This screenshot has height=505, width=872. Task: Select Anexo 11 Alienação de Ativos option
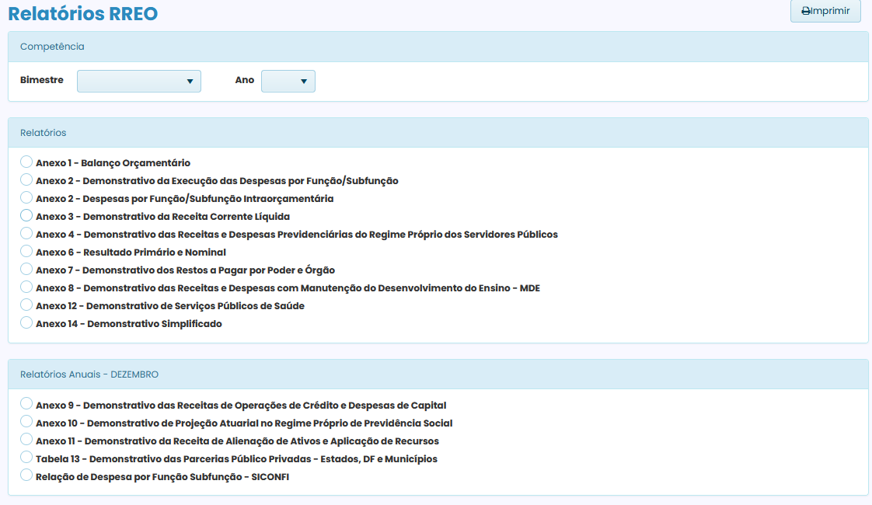[x=26, y=440]
